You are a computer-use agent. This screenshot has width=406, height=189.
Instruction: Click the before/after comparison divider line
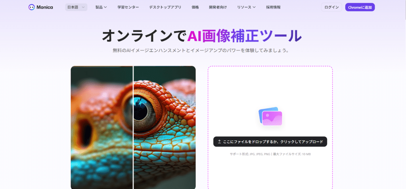point(133,128)
